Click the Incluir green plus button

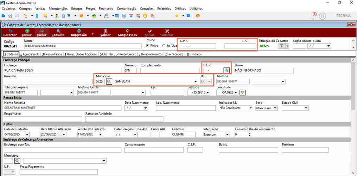pos(27,33)
